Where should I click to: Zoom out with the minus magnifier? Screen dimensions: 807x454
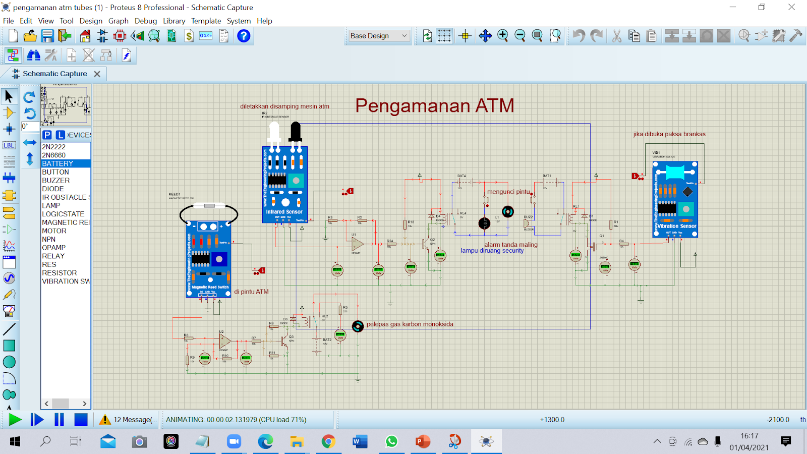click(x=520, y=36)
